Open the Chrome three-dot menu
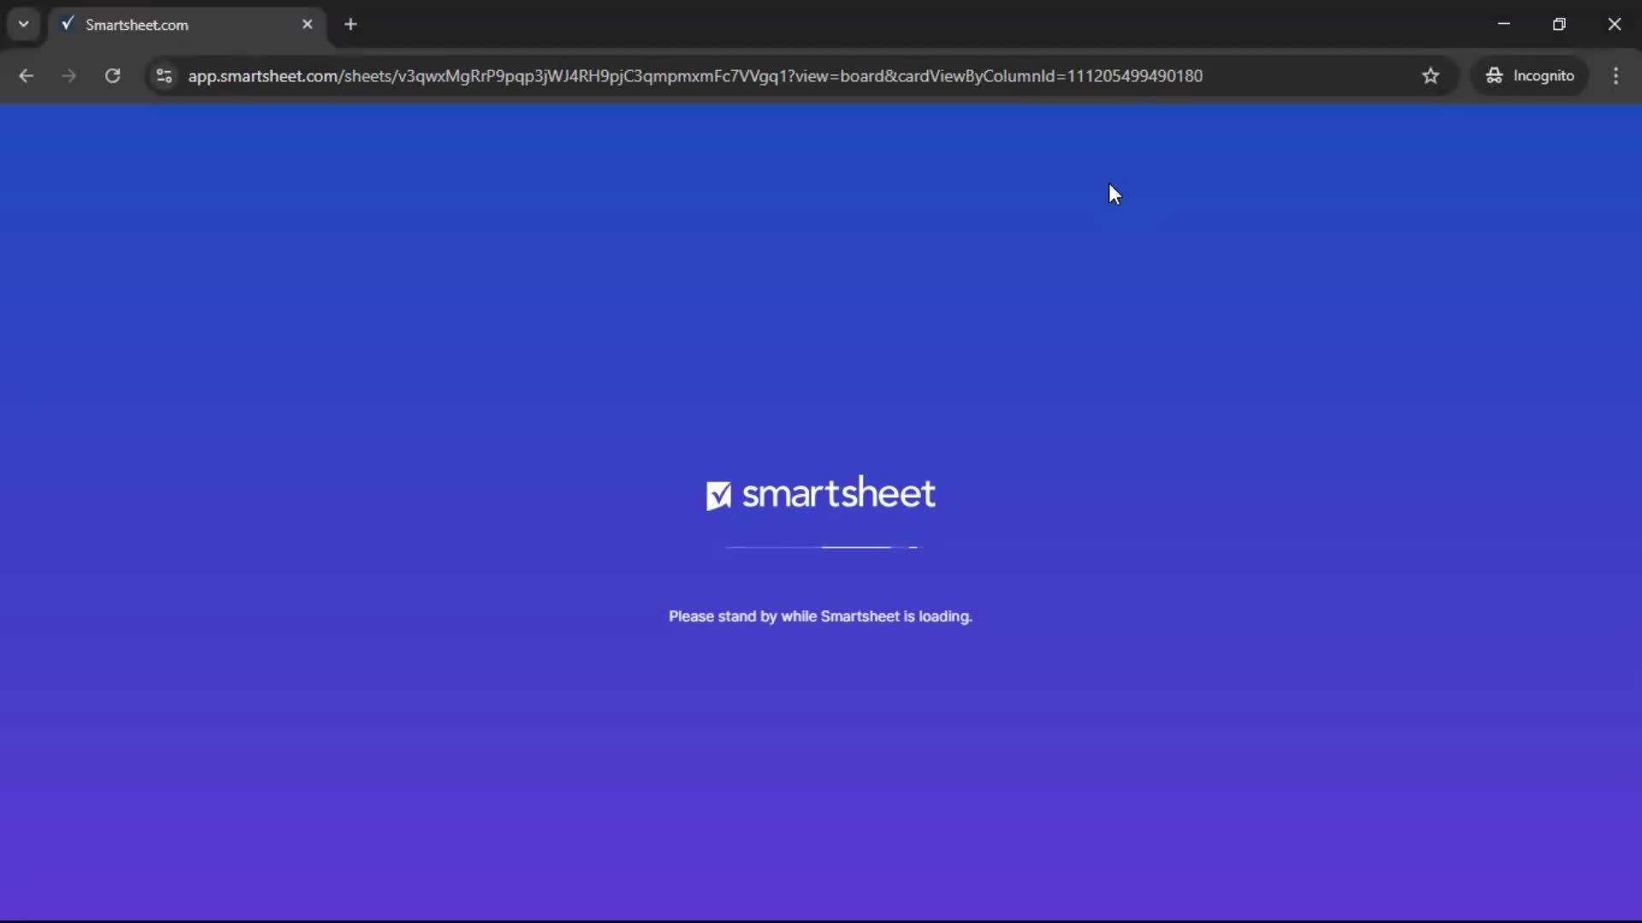 click(1616, 75)
